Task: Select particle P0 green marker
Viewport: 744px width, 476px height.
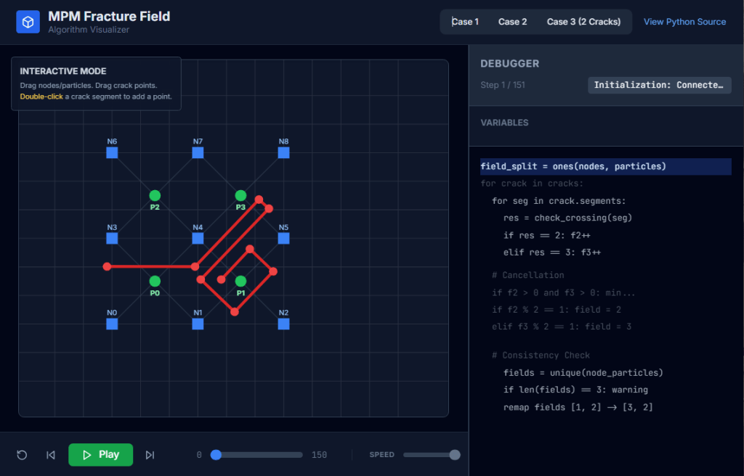Action: pyautogui.click(x=155, y=281)
